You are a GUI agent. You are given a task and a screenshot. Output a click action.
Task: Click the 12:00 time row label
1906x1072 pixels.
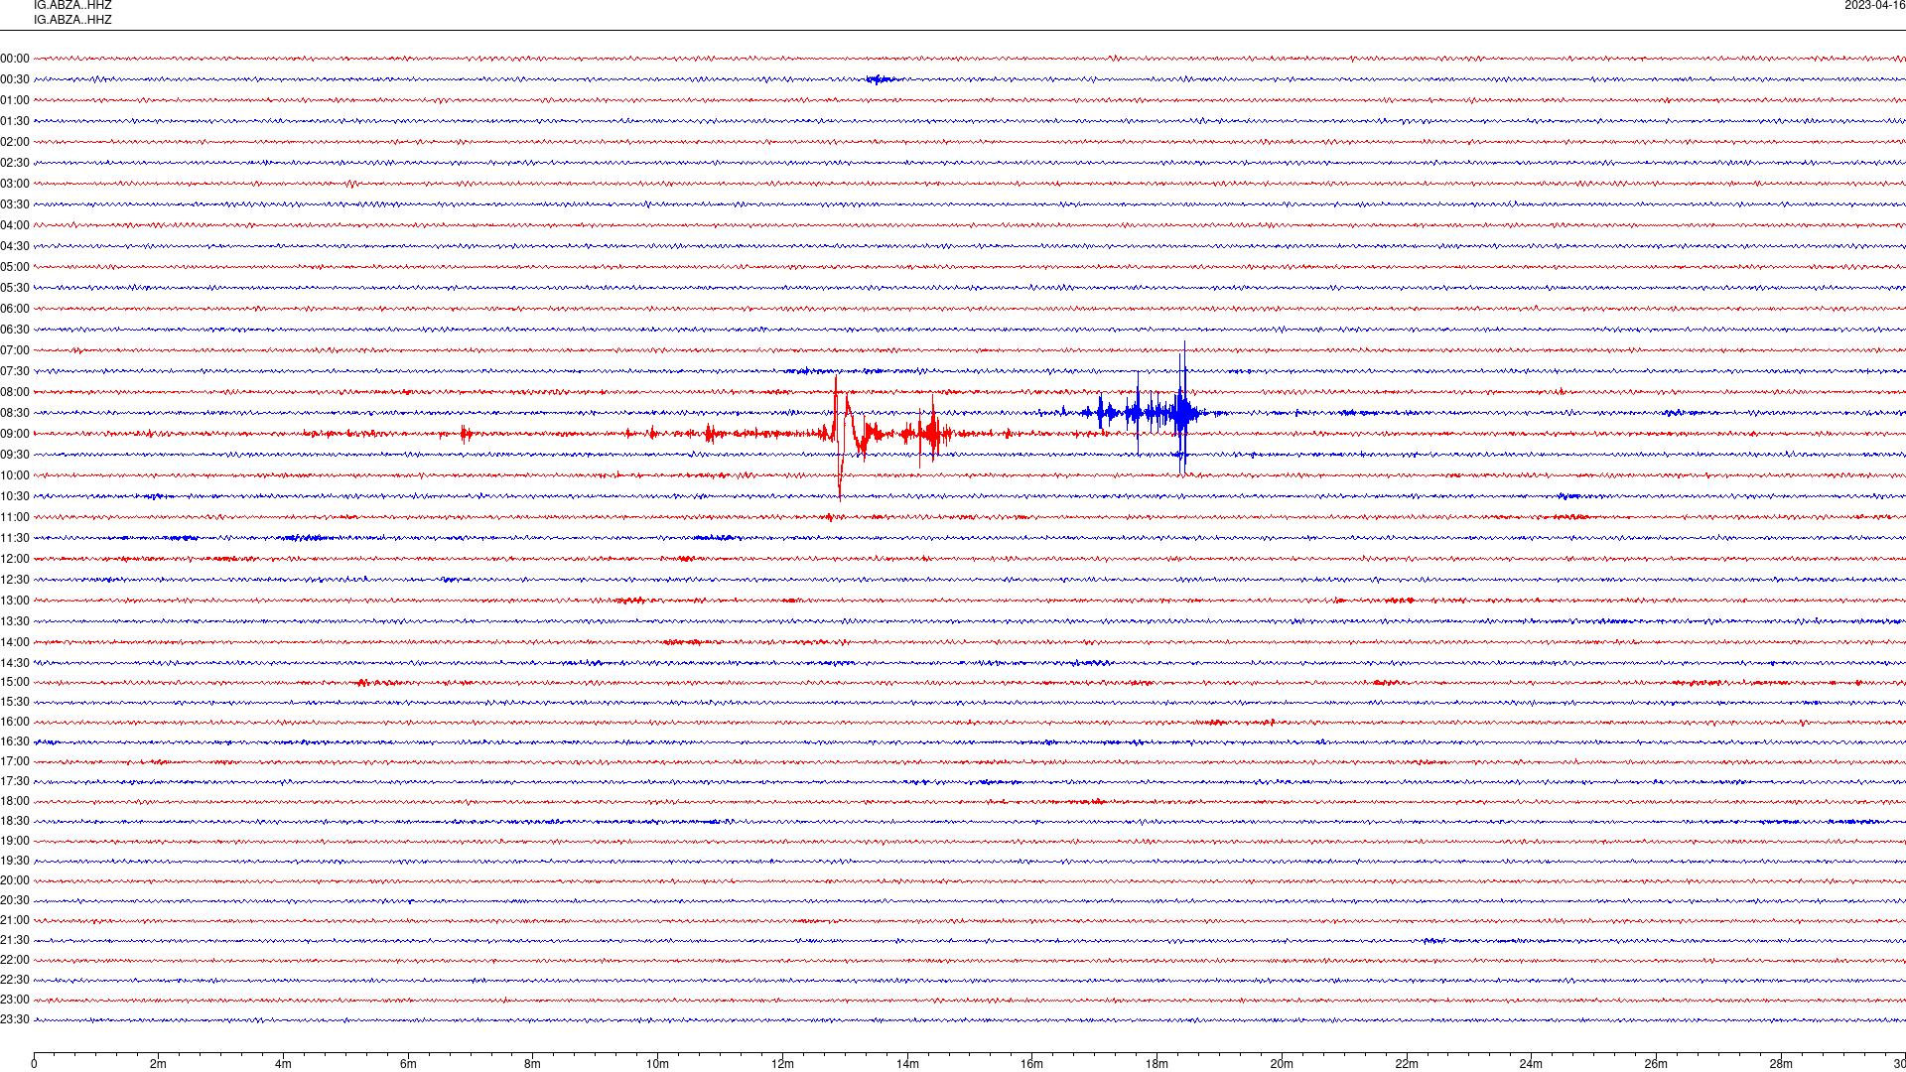(x=15, y=559)
